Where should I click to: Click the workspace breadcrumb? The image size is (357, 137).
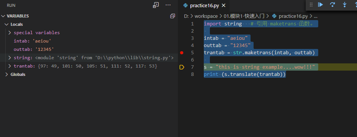coord(206,16)
